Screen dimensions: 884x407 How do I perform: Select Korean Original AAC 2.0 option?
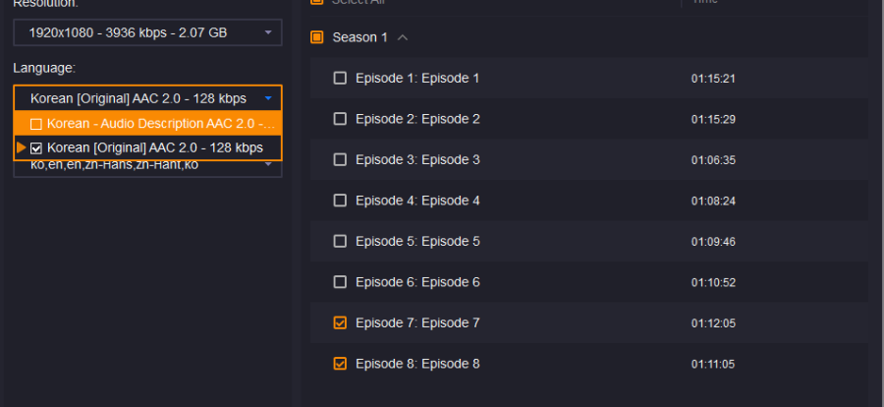pos(155,147)
